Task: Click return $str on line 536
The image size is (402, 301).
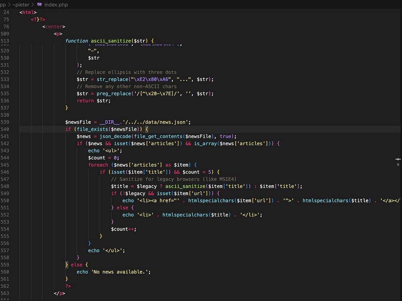Action: [92, 101]
